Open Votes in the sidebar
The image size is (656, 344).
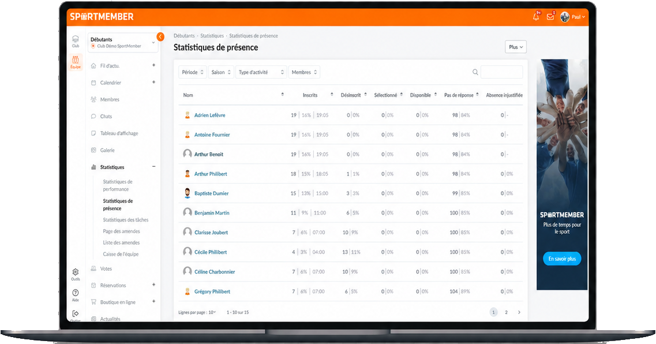pos(106,268)
